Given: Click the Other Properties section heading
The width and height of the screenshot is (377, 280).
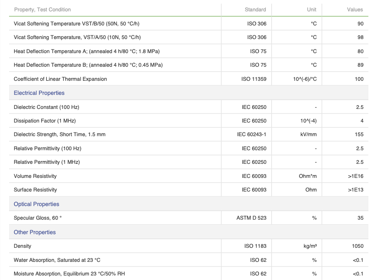Looking at the screenshot, I should (34, 232).
